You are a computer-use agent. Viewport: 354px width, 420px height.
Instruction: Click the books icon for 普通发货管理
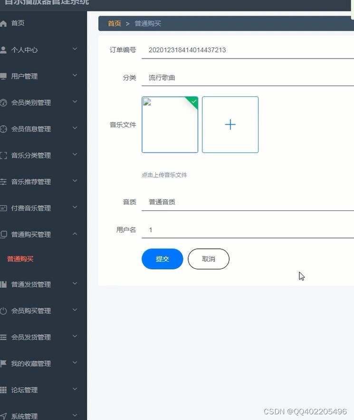[x=3, y=285]
